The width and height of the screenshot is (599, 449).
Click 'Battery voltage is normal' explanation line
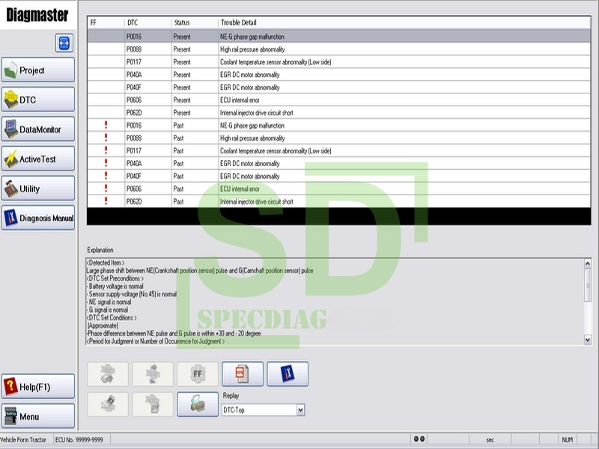(115, 287)
